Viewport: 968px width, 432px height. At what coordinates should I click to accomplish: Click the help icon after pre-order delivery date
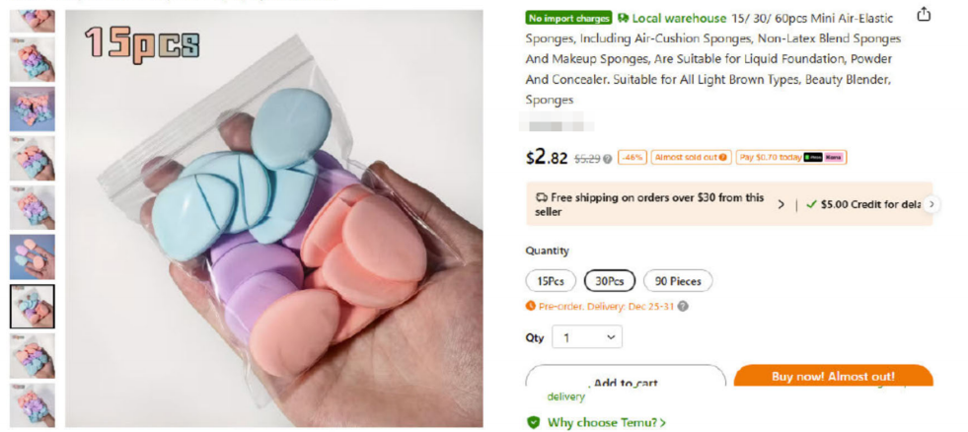[x=683, y=306]
